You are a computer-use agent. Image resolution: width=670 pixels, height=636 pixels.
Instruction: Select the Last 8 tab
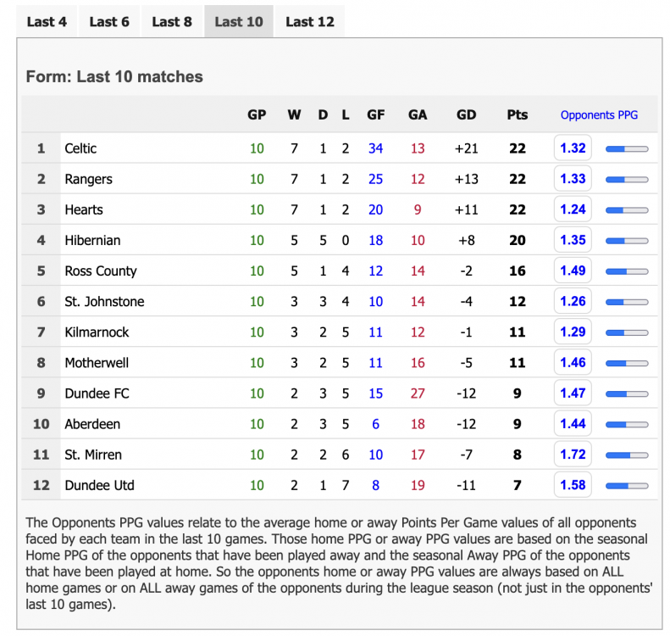coord(172,22)
